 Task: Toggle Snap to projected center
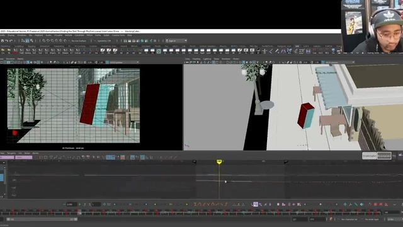tap(57, 40)
